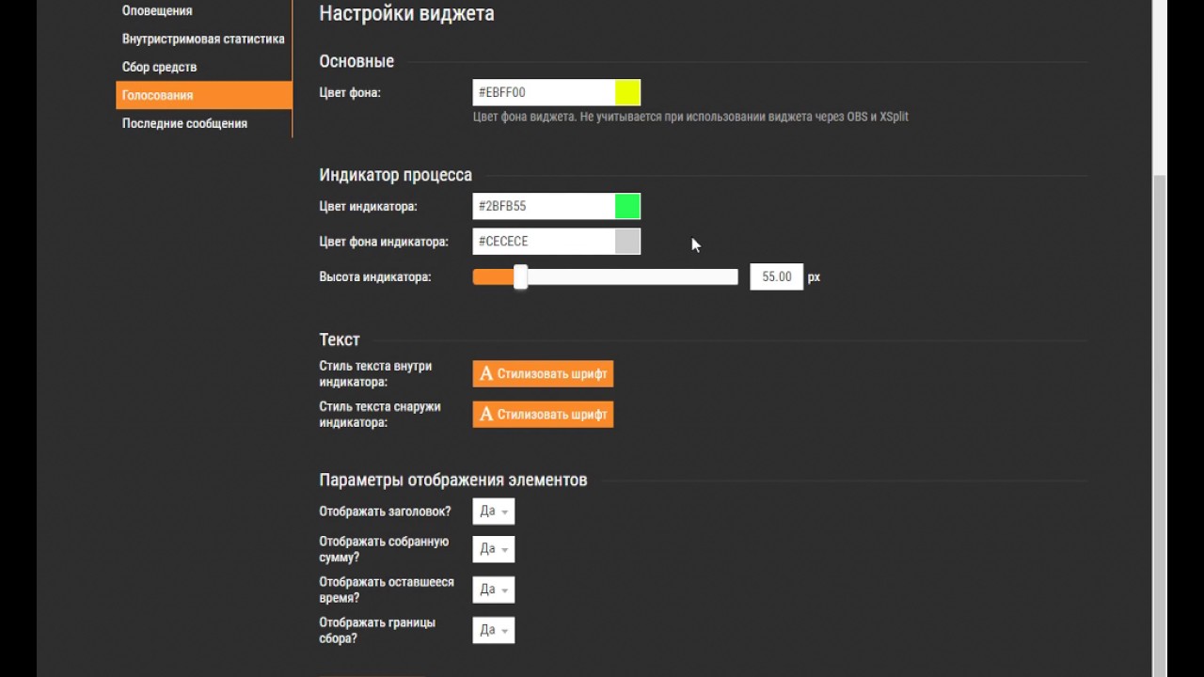Open the Отображать оставшееся время dropdown
The height and width of the screenshot is (677, 1204).
(494, 590)
